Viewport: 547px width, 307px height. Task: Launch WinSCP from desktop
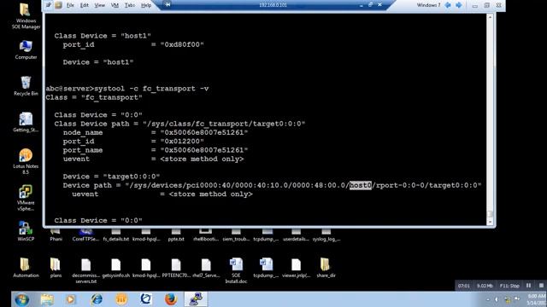pos(26,231)
